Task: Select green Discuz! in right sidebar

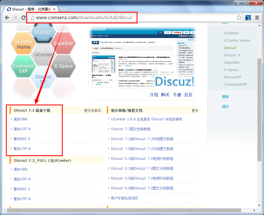Action: click(230, 48)
